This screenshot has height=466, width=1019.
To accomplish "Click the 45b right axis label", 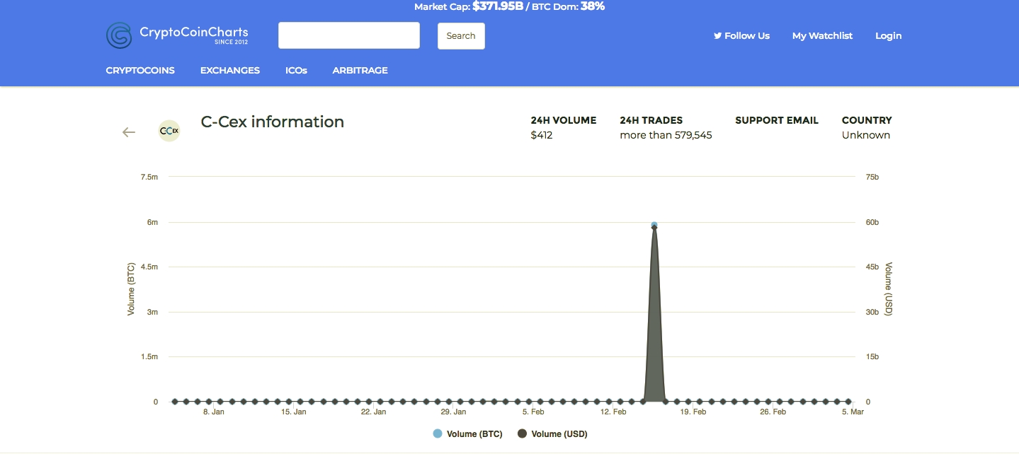I will [872, 267].
